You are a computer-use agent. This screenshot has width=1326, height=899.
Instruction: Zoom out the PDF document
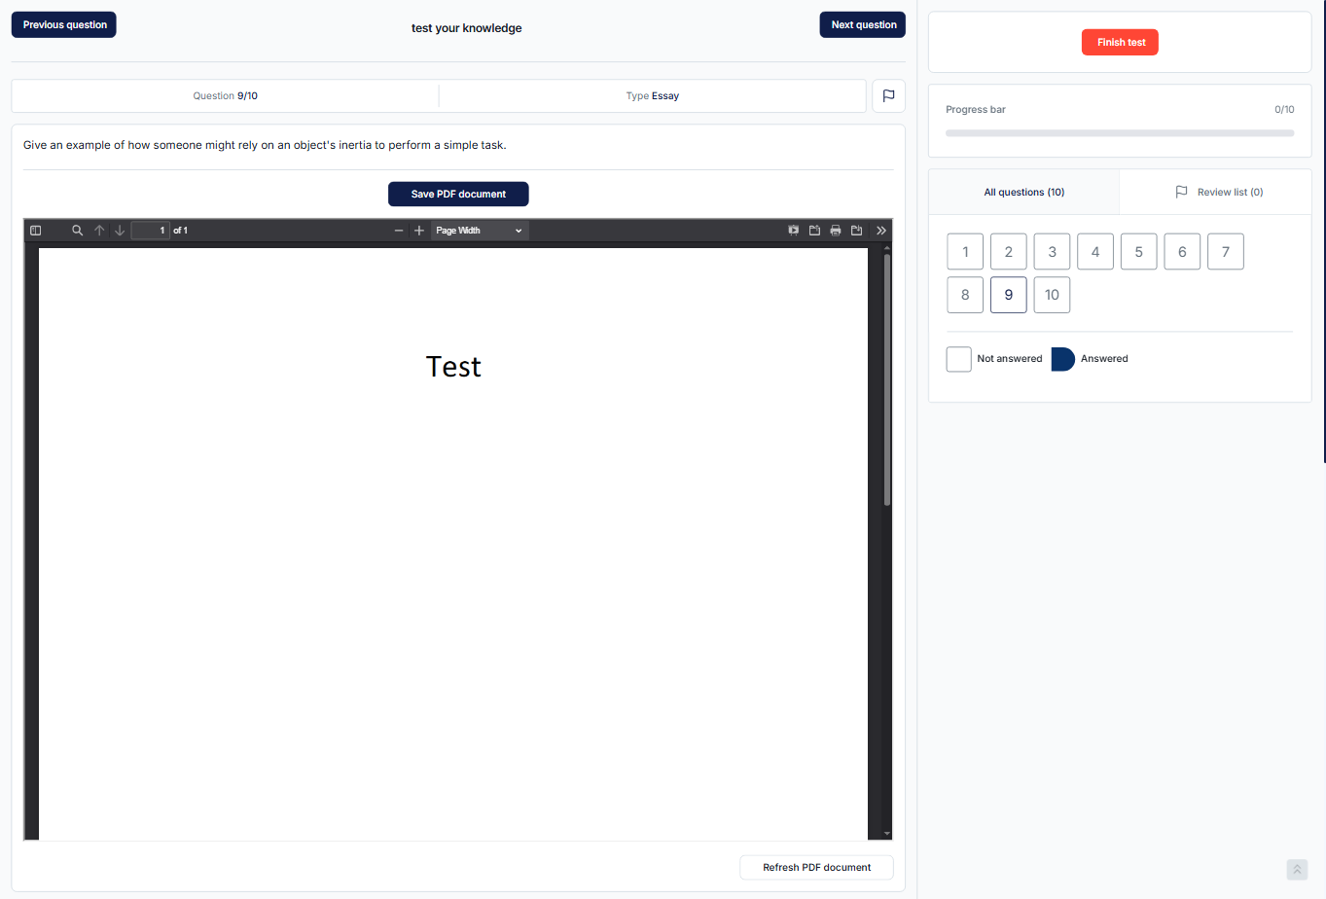[x=399, y=231]
